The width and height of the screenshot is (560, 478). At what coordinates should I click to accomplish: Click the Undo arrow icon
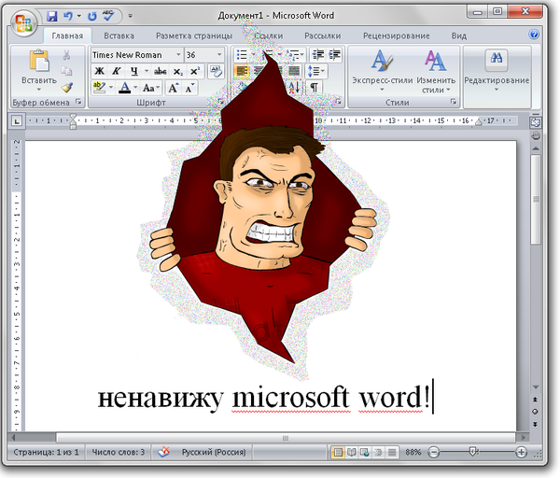click(x=67, y=16)
